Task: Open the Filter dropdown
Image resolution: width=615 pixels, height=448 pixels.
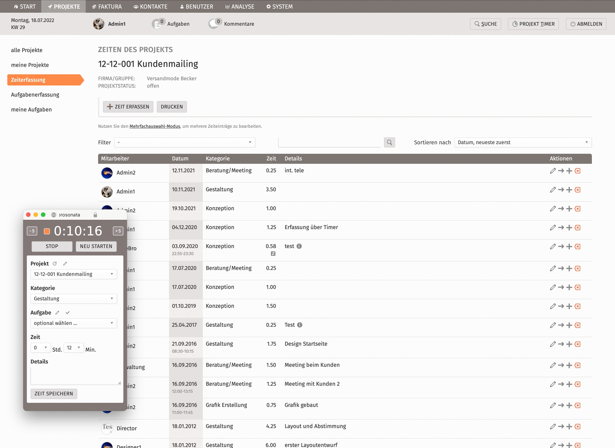Action: (x=184, y=142)
